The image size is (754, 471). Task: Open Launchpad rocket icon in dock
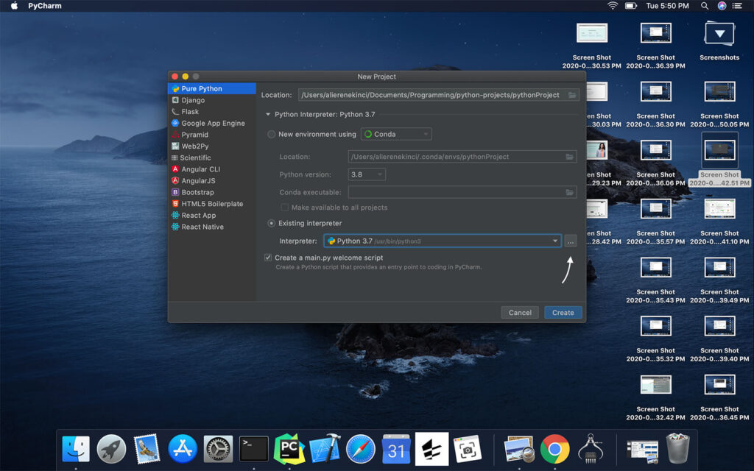pos(112,450)
